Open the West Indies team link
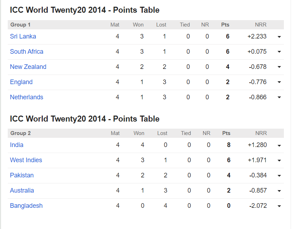The width and height of the screenshot is (292, 229). [26, 160]
